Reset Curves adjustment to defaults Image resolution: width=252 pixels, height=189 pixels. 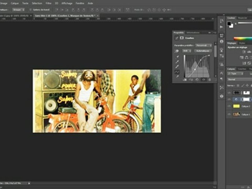pyautogui.click(x=197, y=80)
